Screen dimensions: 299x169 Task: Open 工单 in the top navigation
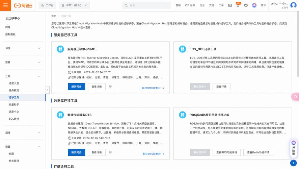(x=221, y=5)
